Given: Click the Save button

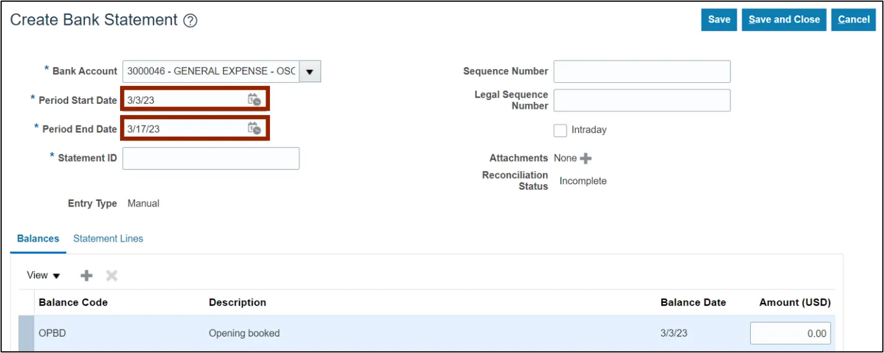Looking at the screenshot, I should coord(719,20).
